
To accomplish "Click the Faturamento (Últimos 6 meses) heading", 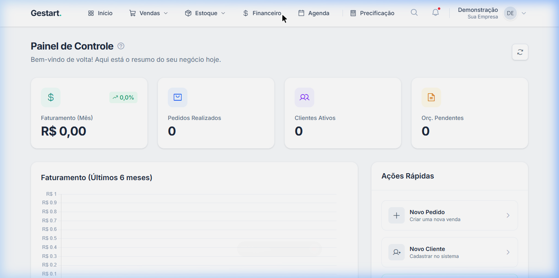I will click(97, 178).
